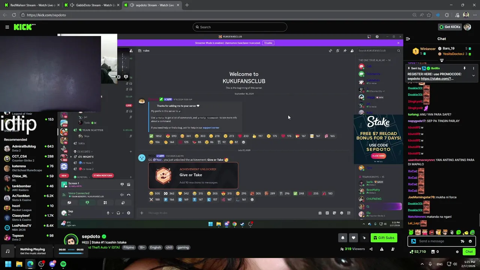
Task: Collapse the chat panel
Action: coord(408,39)
